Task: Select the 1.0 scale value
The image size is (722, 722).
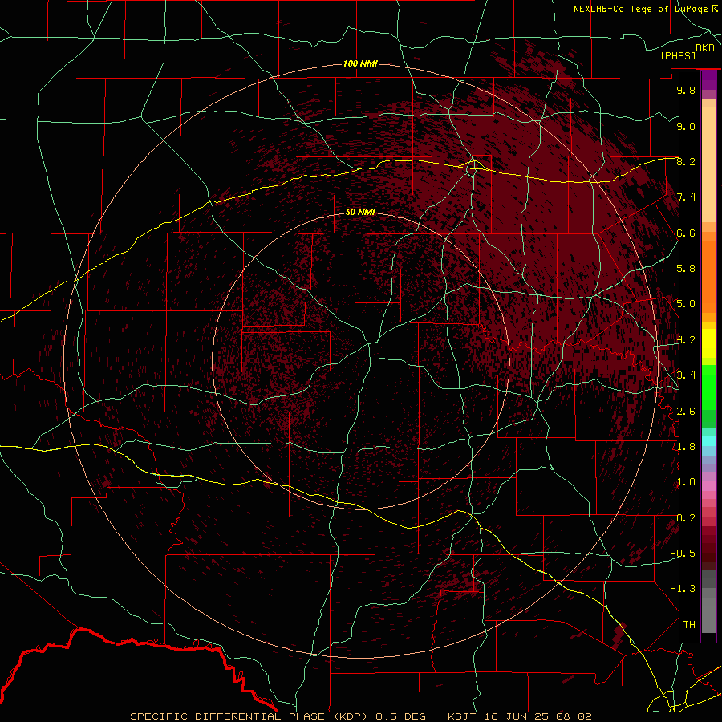Action: click(686, 482)
